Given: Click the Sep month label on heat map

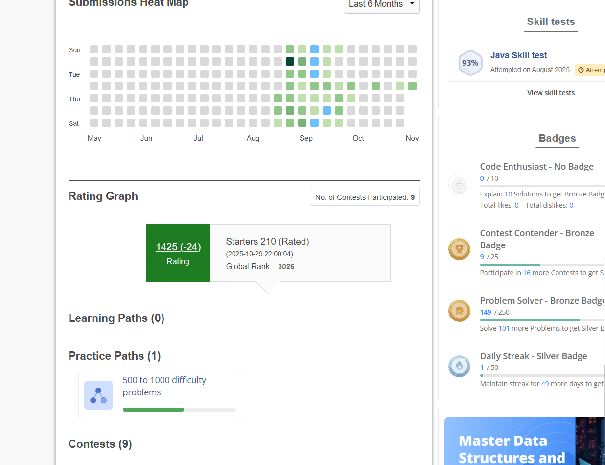Looking at the screenshot, I should [306, 139].
